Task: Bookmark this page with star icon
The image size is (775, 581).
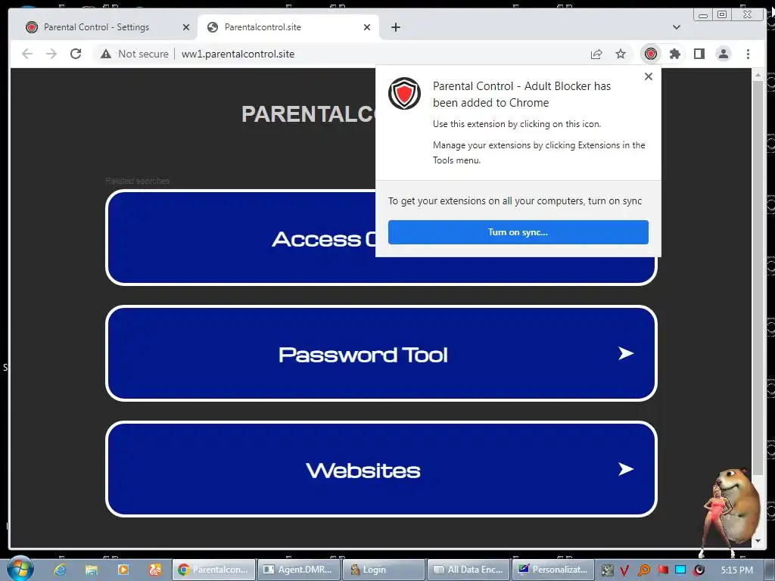Action: click(x=621, y=54)
